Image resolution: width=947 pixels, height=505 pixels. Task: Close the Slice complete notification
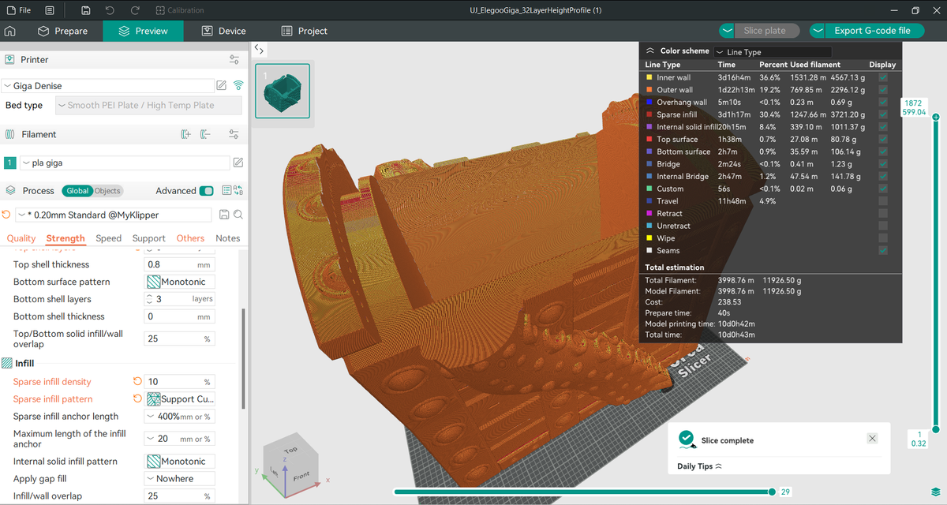[x=871, y=439]
